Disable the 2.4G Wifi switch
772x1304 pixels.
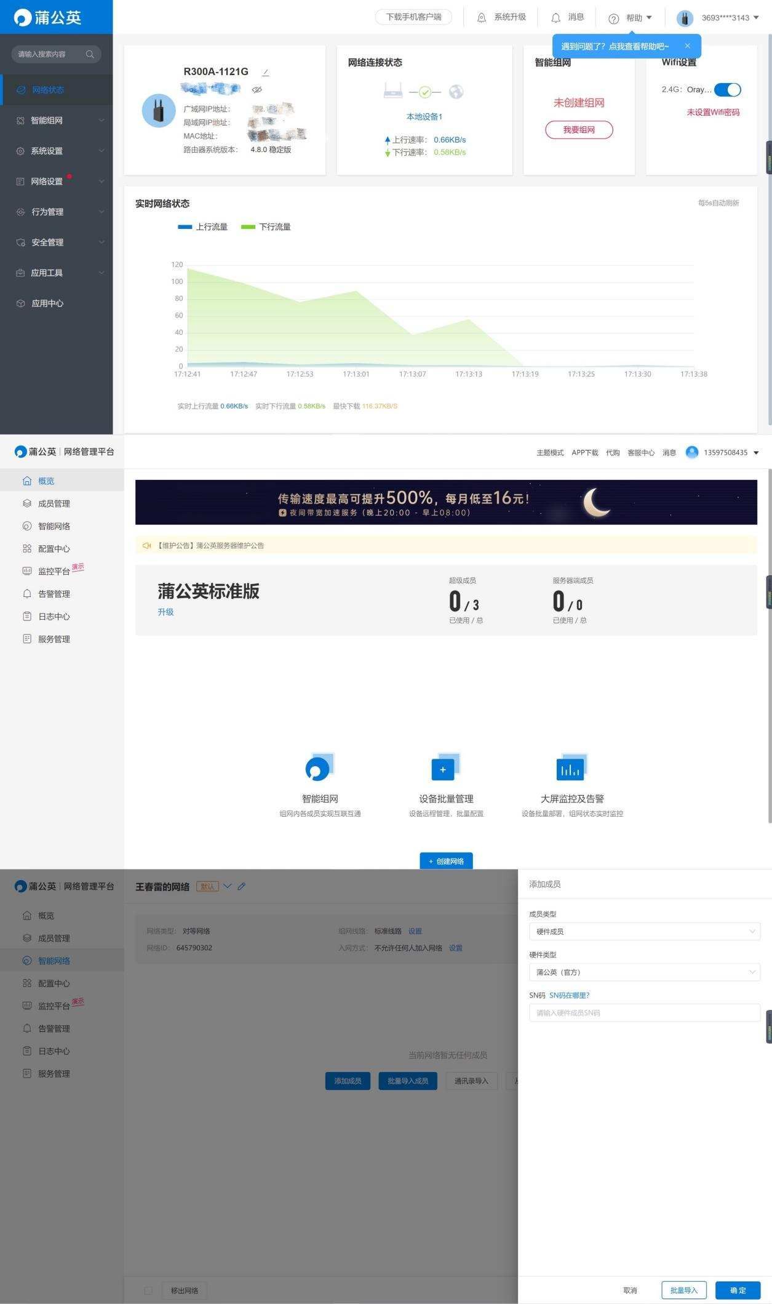pyautogui.click(x=728, y=90)
